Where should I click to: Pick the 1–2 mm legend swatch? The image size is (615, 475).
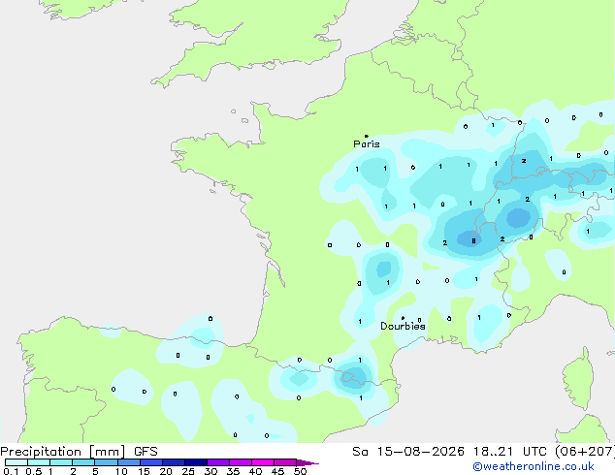click(61, 462)
